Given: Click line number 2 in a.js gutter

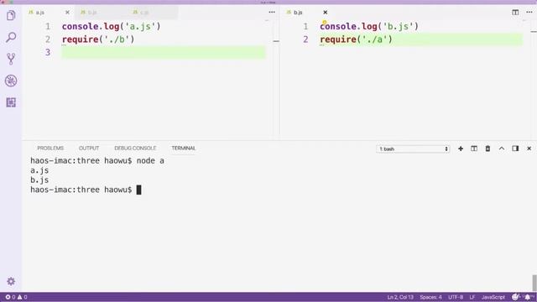Looking at the screenshot, I should tap(48, 39).
